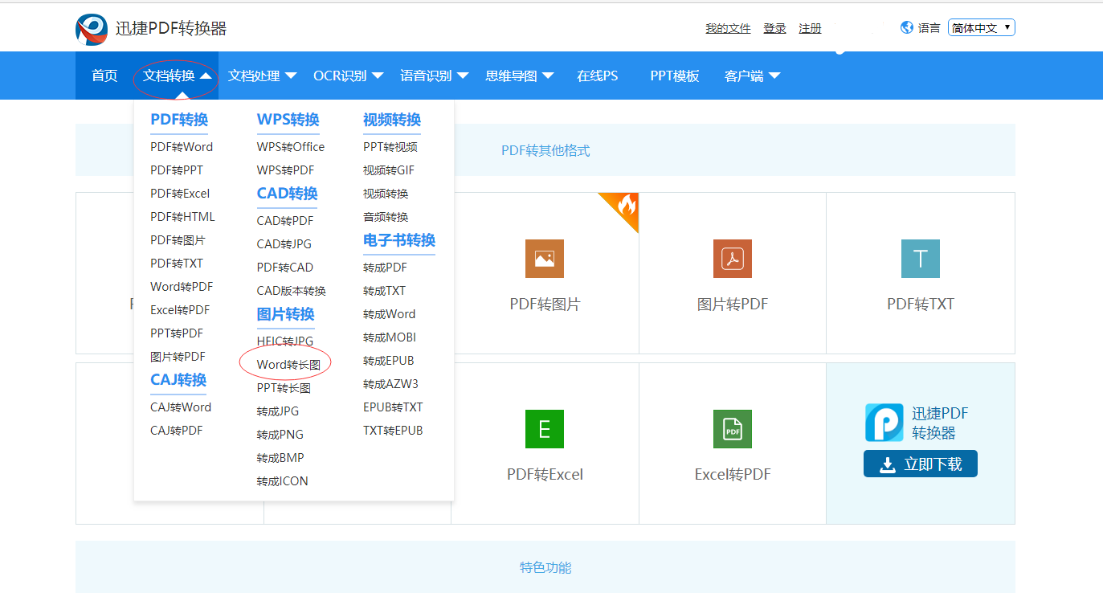The width and height of the screenshot is (1103, 605).
Task: Select CAD转JPG in the menu
Action: 284,244
